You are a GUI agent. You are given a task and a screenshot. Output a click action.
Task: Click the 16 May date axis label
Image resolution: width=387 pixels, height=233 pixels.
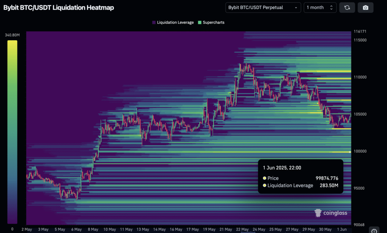(176, 229)
